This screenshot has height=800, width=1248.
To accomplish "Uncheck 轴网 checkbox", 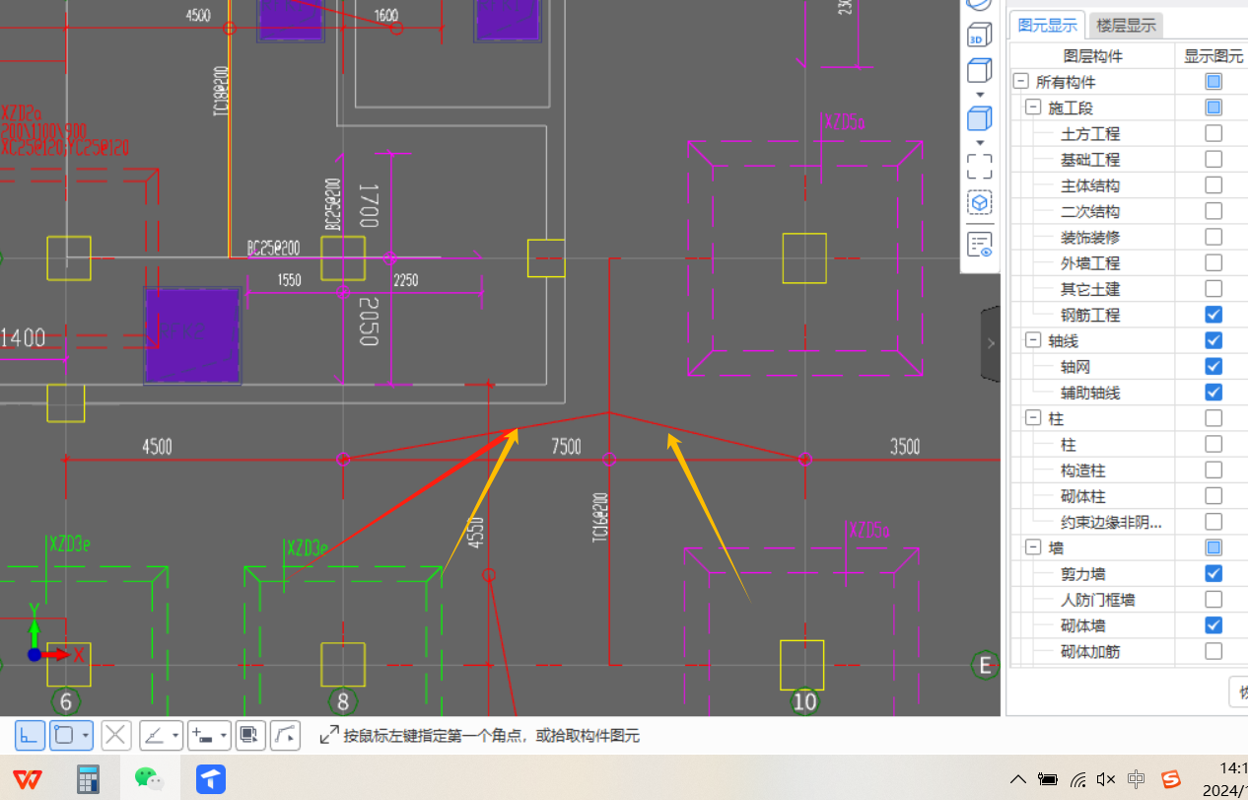I will coord(1213,367).
